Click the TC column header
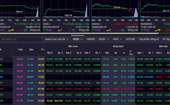The width and height of the screenshot is (170, 105). click(42, 49)
